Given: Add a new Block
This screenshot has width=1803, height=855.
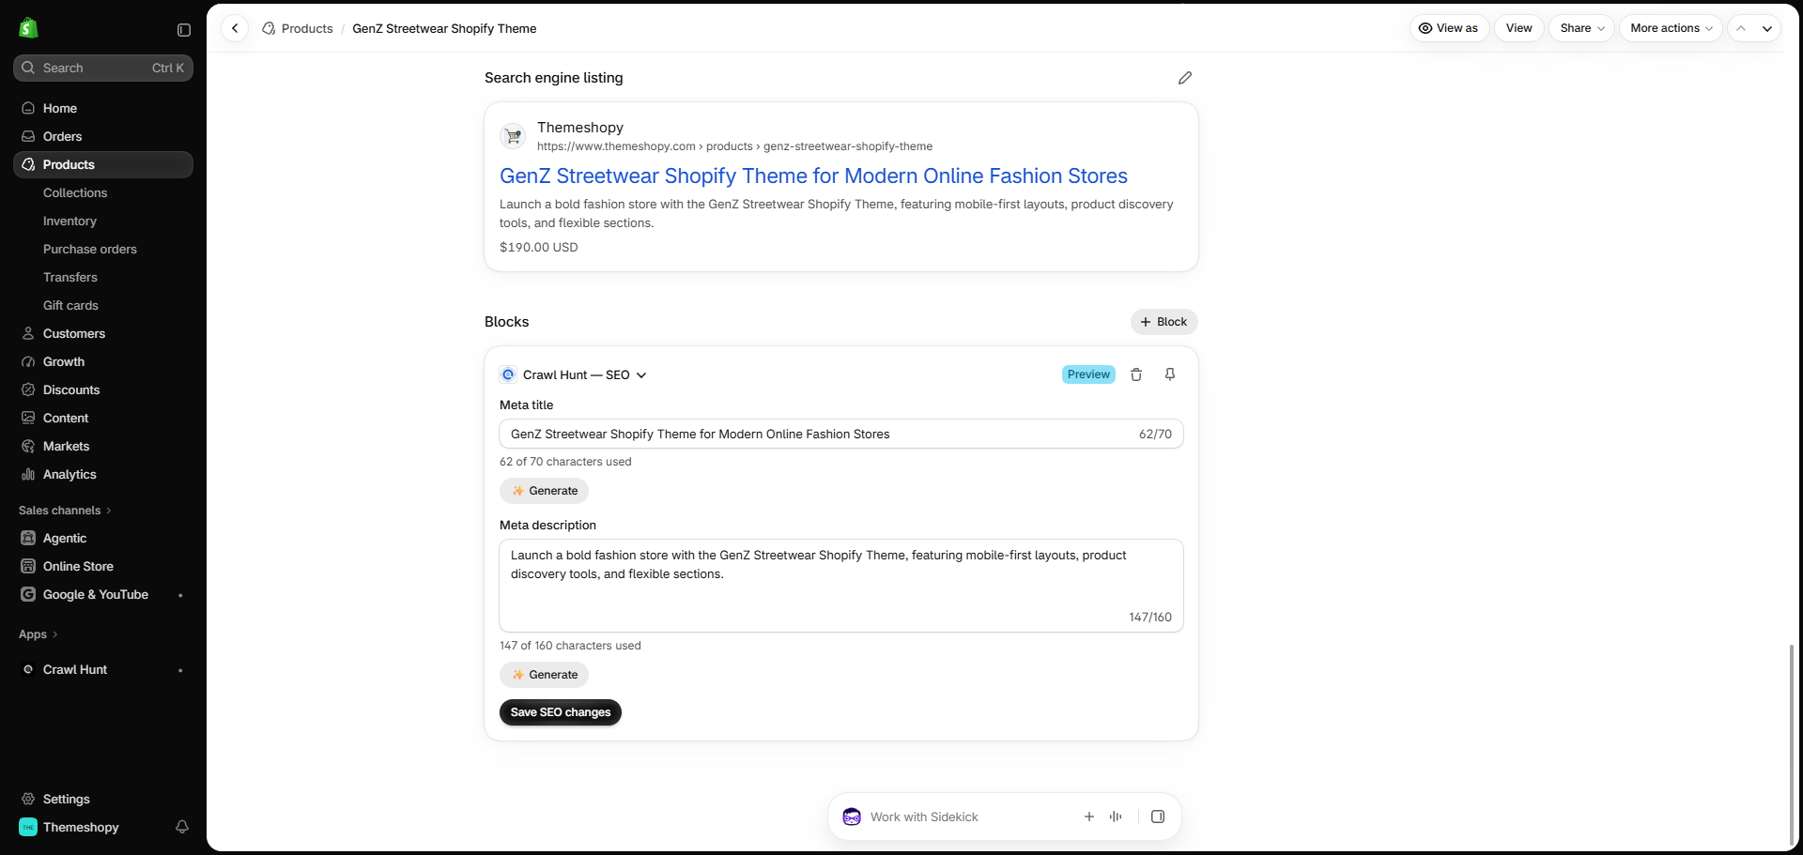Looking at the screenshot, I should (x=1163, y=322).
